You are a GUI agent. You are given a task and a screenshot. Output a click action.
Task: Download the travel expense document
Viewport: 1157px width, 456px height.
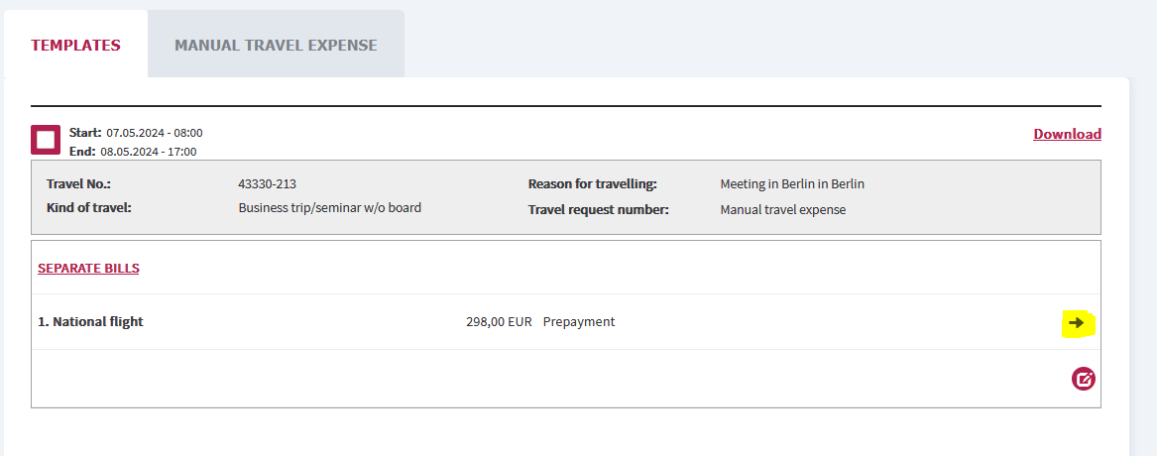(1067, 134)
